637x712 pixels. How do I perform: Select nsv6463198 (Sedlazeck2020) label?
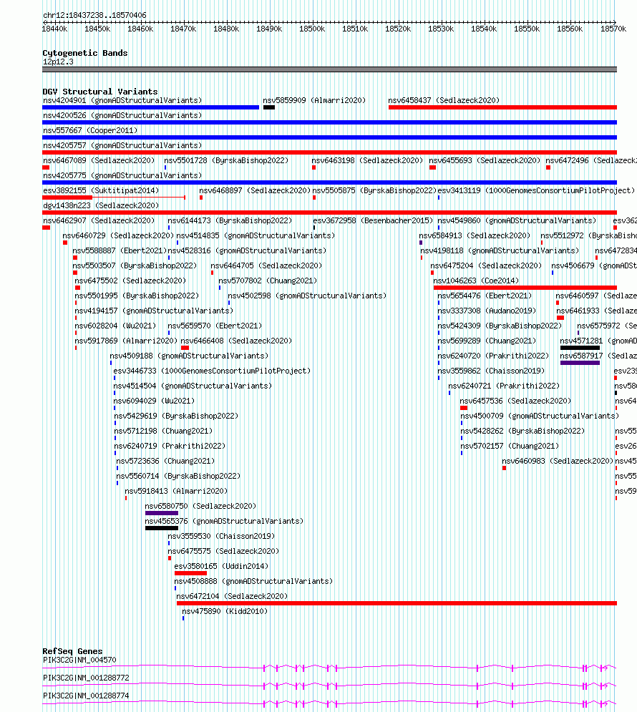pos(367,160)
